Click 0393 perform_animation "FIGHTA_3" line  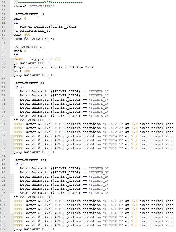coord(94,132)
